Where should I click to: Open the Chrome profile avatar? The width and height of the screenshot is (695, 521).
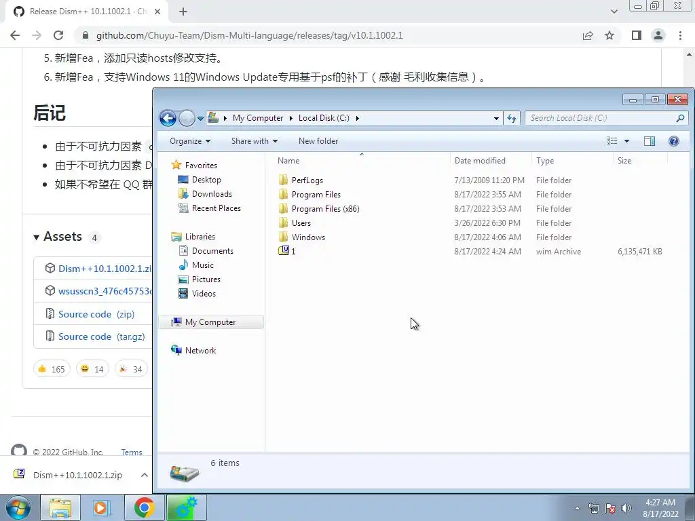coord(658,35)
